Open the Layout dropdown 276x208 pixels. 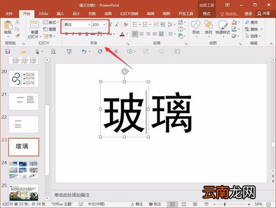tap(51, 22)
